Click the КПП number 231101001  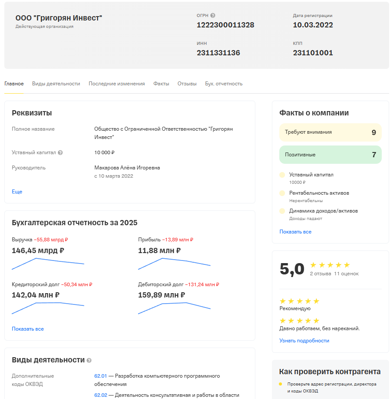tap(313, 53)
